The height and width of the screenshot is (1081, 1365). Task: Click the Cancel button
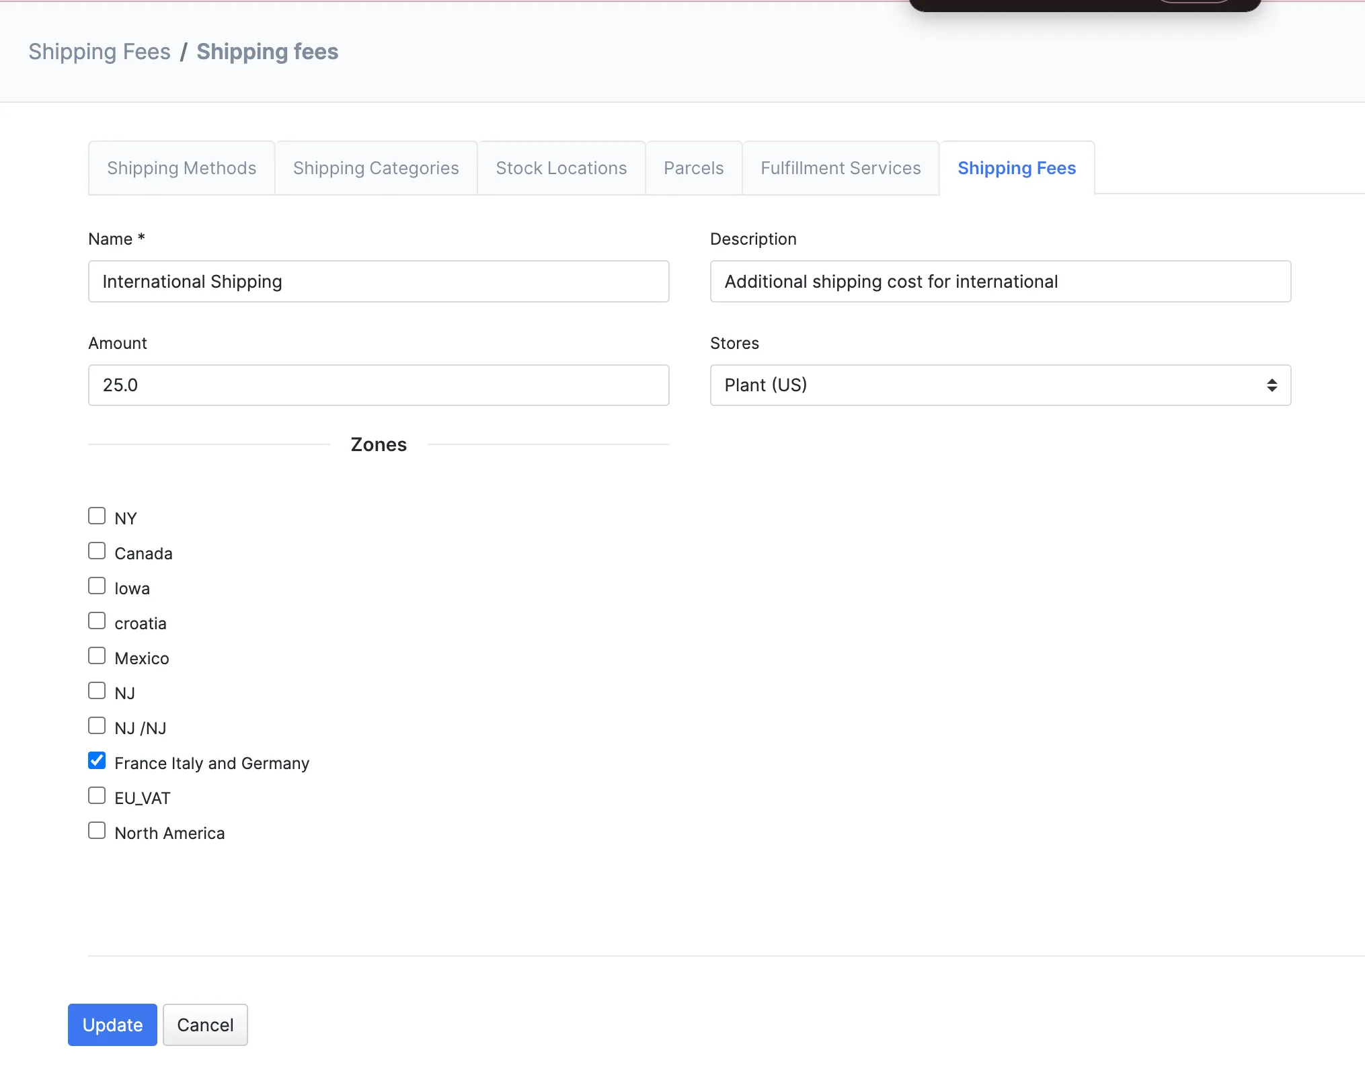[x=205, y=1025]
